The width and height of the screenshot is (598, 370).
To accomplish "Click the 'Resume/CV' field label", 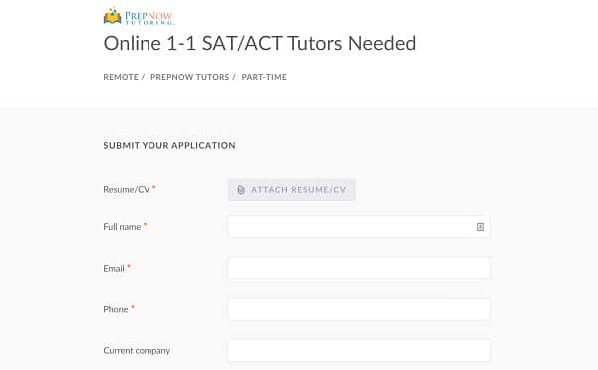I will 127,190.
